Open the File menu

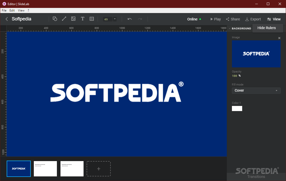click(4, 10)
